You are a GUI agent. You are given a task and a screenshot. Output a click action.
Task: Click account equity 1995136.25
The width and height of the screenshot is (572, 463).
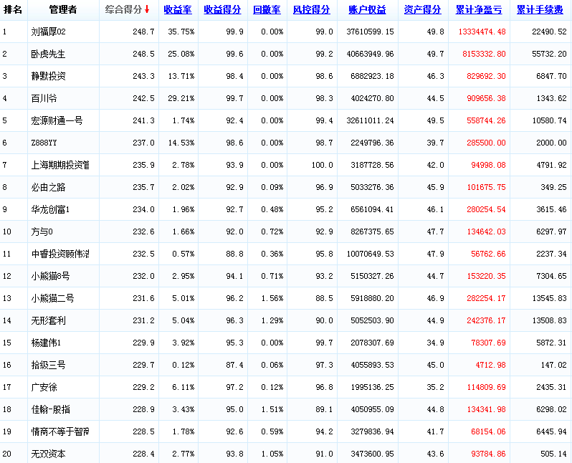tap(373, 387)
